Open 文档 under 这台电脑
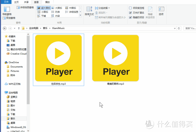 (11, 110)
